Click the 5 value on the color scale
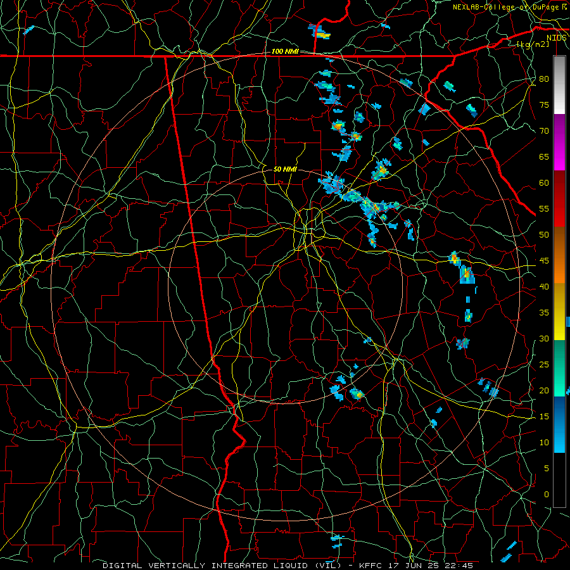This screenshot has height=570, width=570. (547, 468)
